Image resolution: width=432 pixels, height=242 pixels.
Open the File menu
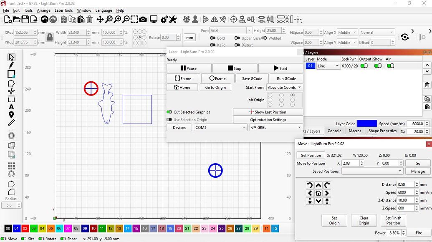[6, 10]
